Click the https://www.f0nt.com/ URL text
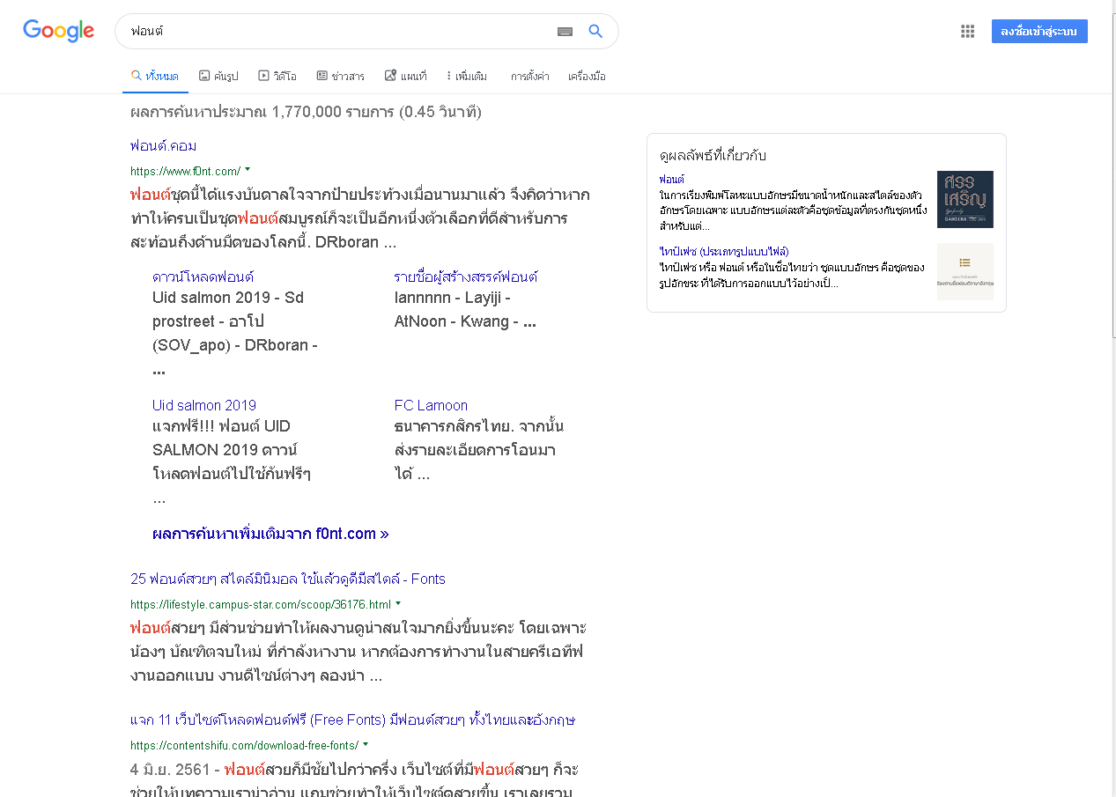This screenshot has height=797, width=1116. pos(185,171)
